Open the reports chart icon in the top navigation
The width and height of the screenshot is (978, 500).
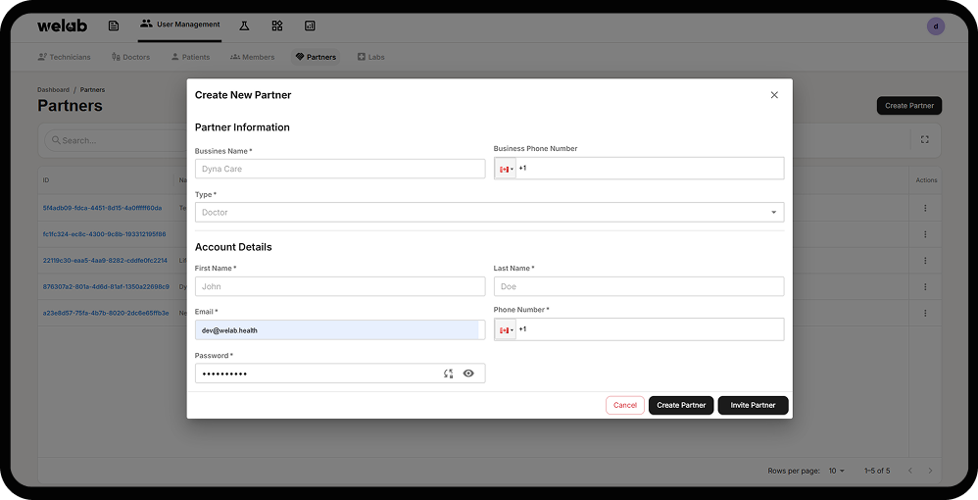click(310, 25)
